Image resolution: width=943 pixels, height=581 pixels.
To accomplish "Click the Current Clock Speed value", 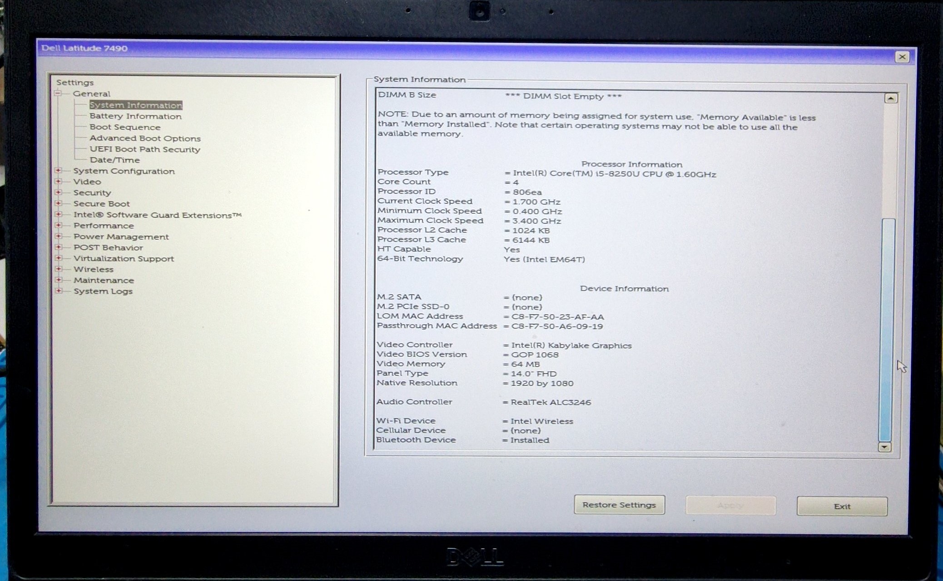I will coord(536,202).
